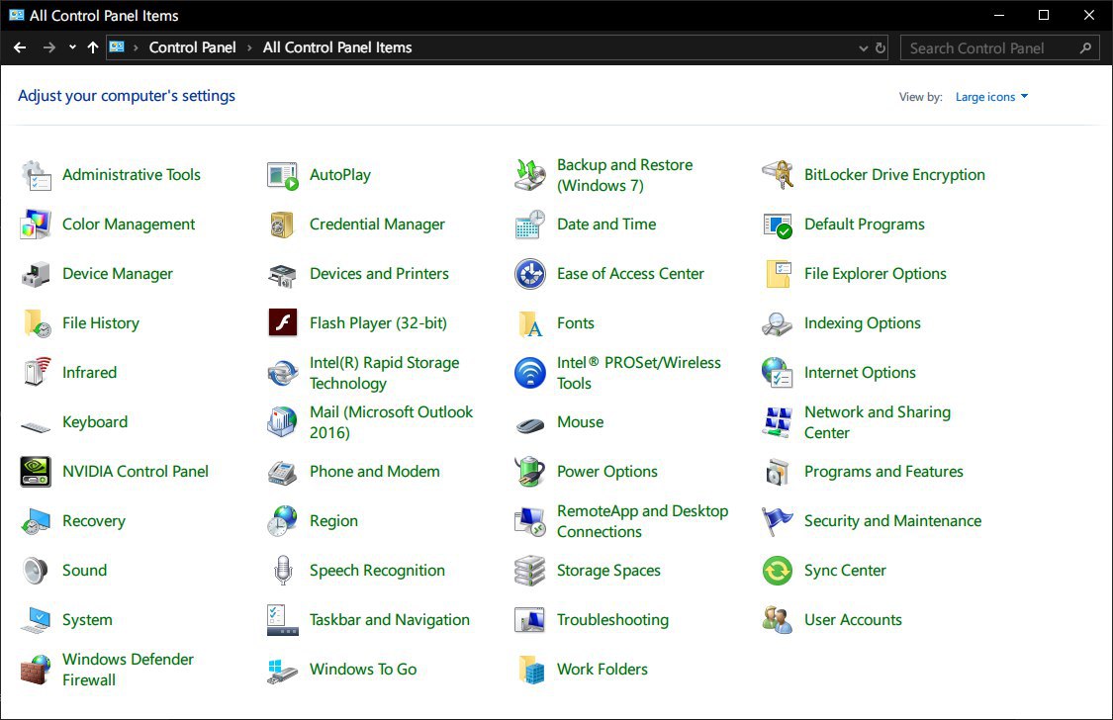1113x720 pixels.
Task: Click the Indexing Options icon
Action: click(778, 324)
